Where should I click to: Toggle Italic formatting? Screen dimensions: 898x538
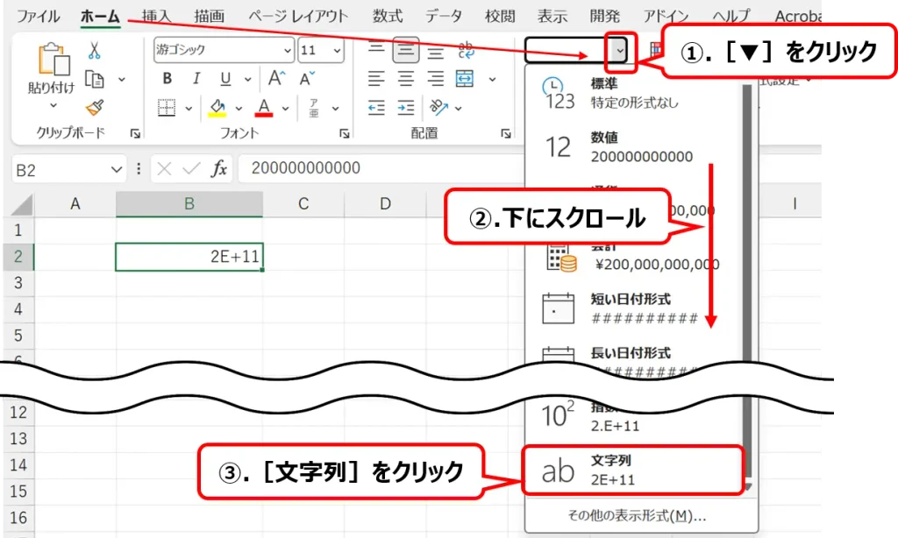tap(196, 78)
